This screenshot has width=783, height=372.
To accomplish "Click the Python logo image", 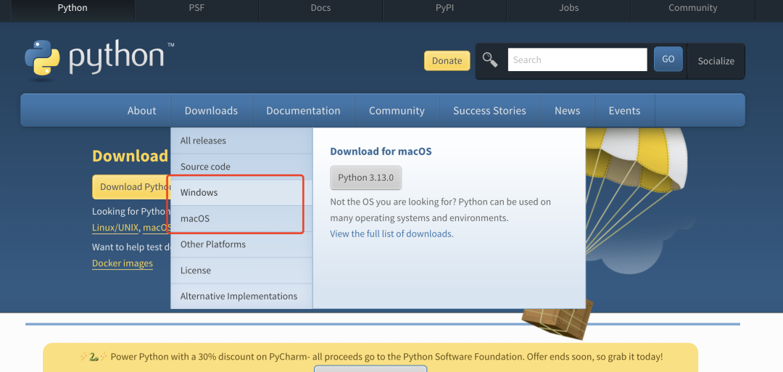I will (x=99, y=60).
